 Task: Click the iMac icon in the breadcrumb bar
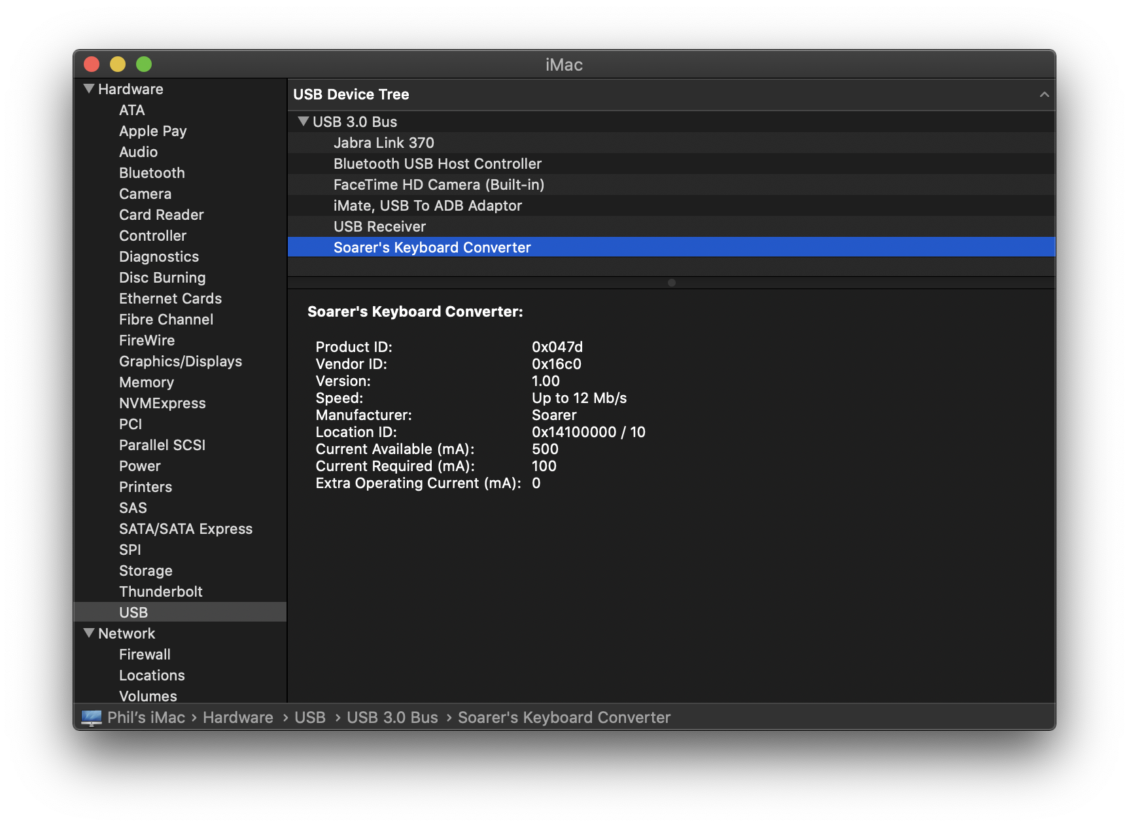(92, 718)
